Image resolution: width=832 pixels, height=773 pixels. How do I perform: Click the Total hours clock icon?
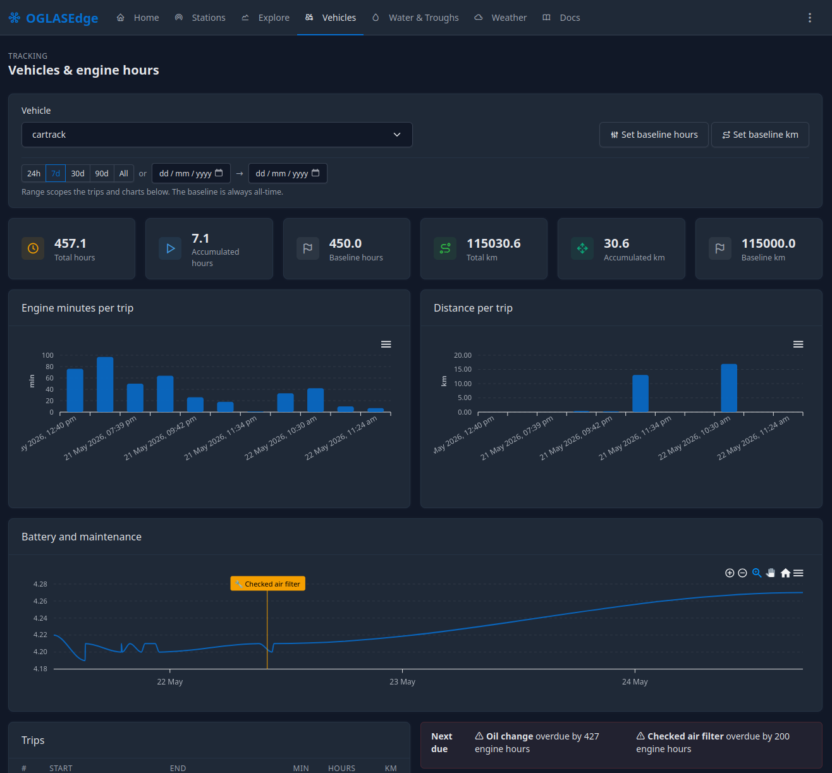coord(33,248)
